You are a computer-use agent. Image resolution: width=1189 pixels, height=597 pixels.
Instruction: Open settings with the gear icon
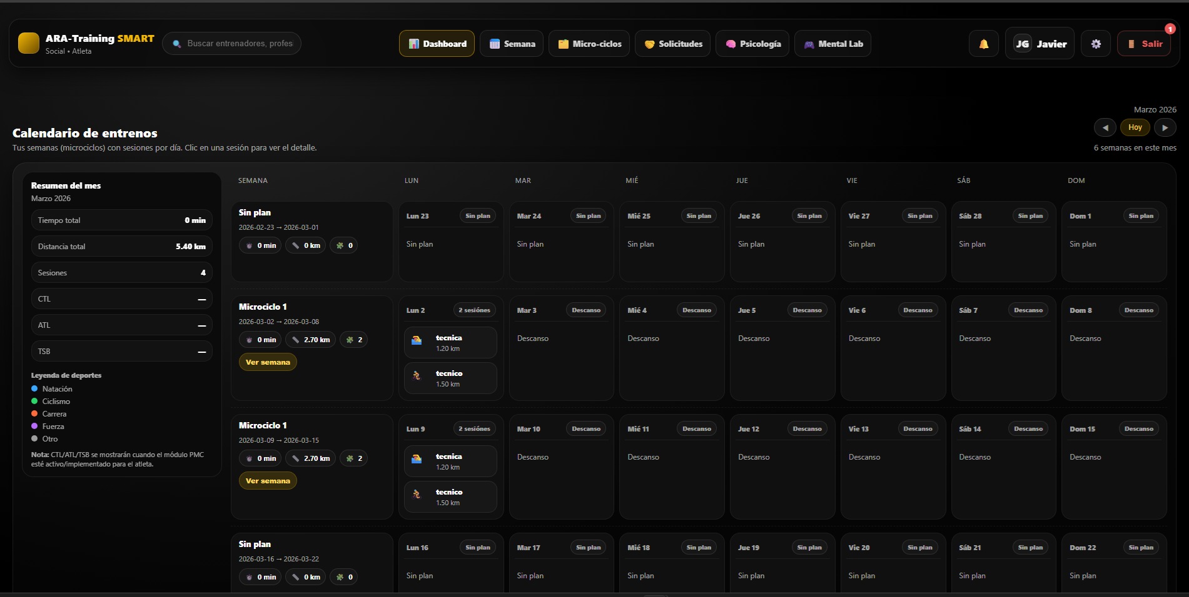[x=1096, y=44]
